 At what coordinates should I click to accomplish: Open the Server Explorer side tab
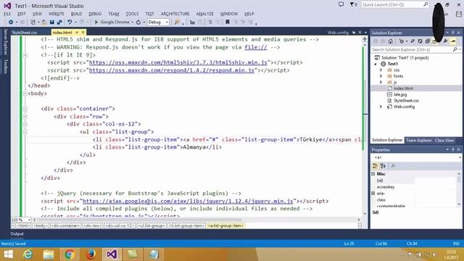click(x=5, y=42)
